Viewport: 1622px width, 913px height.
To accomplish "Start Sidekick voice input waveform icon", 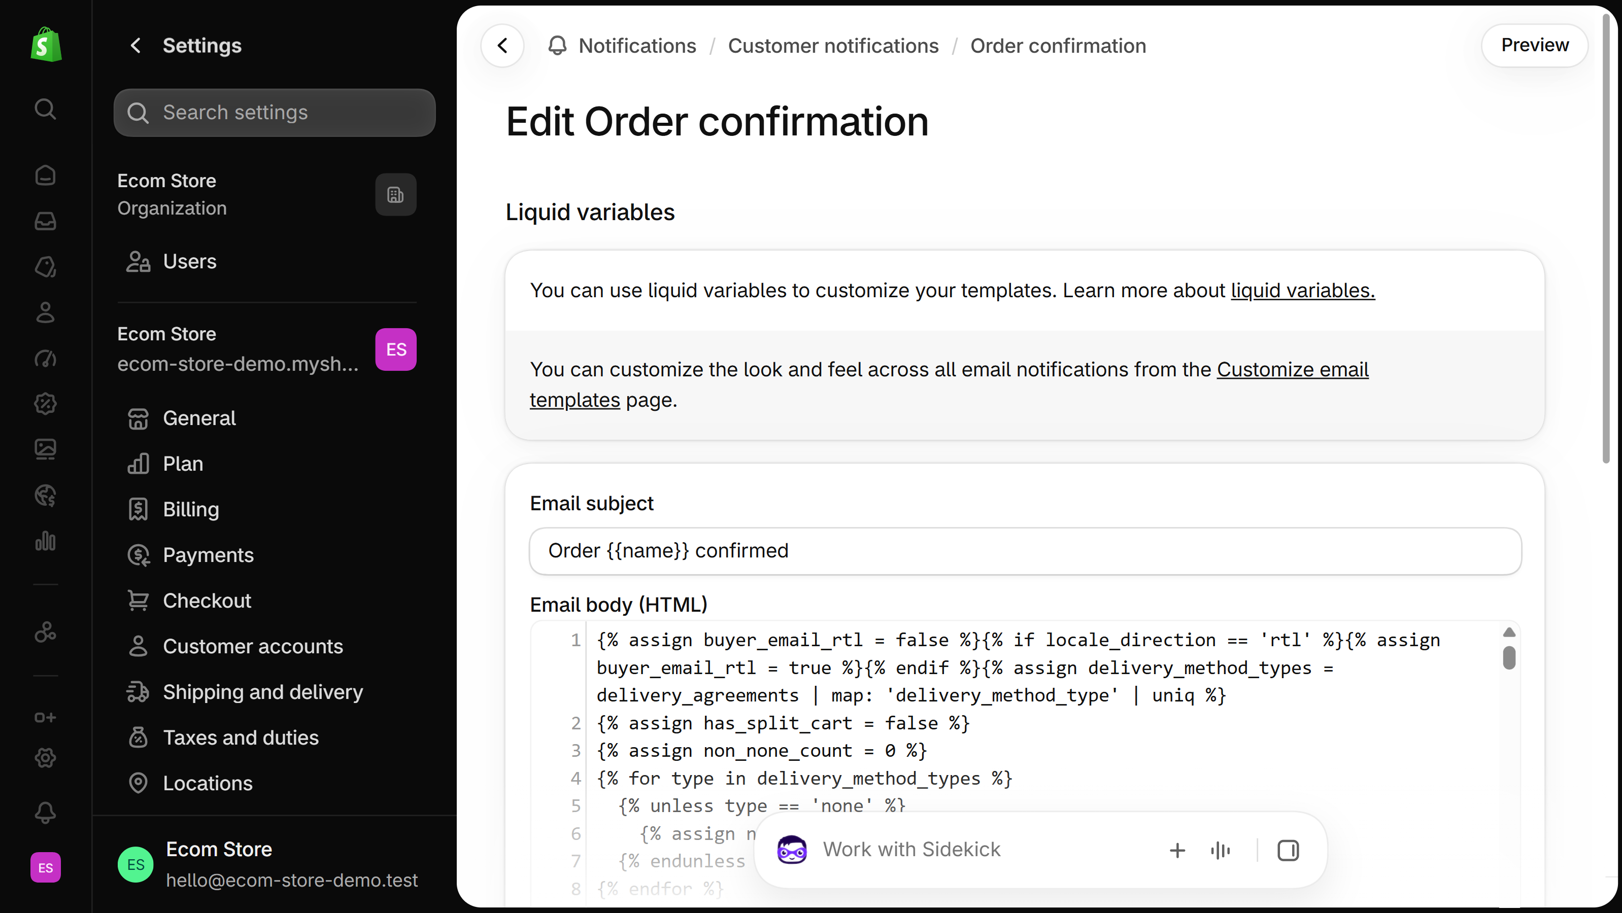I will pos(1220,851).
